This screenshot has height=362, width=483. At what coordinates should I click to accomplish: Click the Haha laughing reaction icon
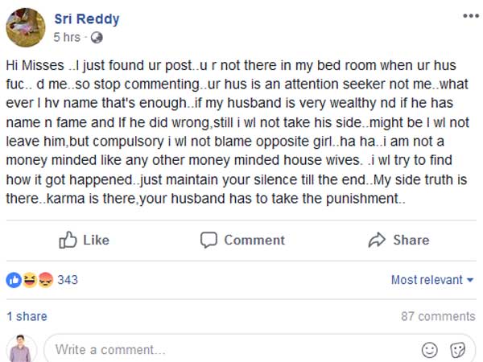click(x=28, y=280)
